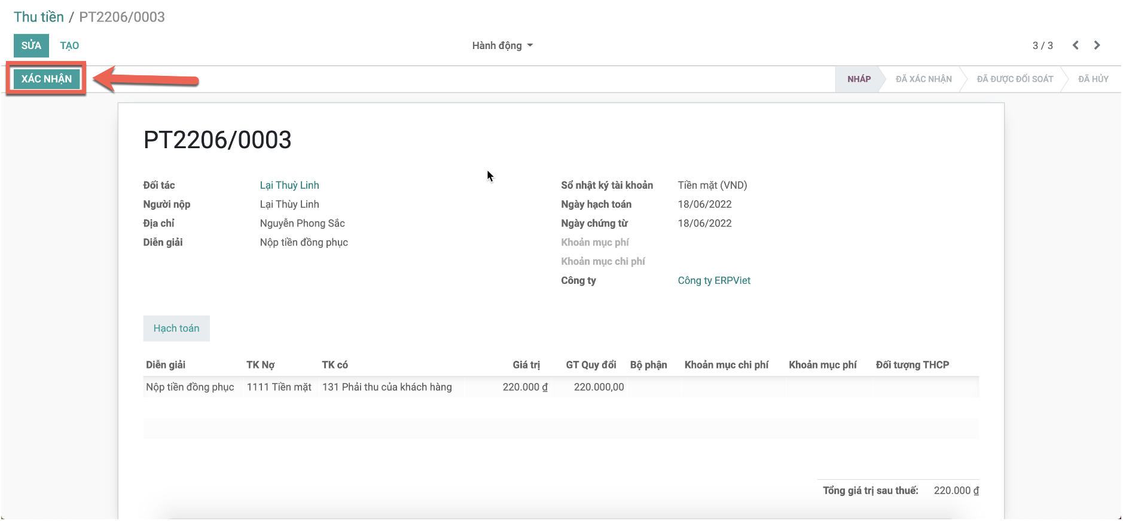Click the GT Quy đổi column header
Image resolution: width=1123 pixels, height=521 pixels.
coord(591,365)
